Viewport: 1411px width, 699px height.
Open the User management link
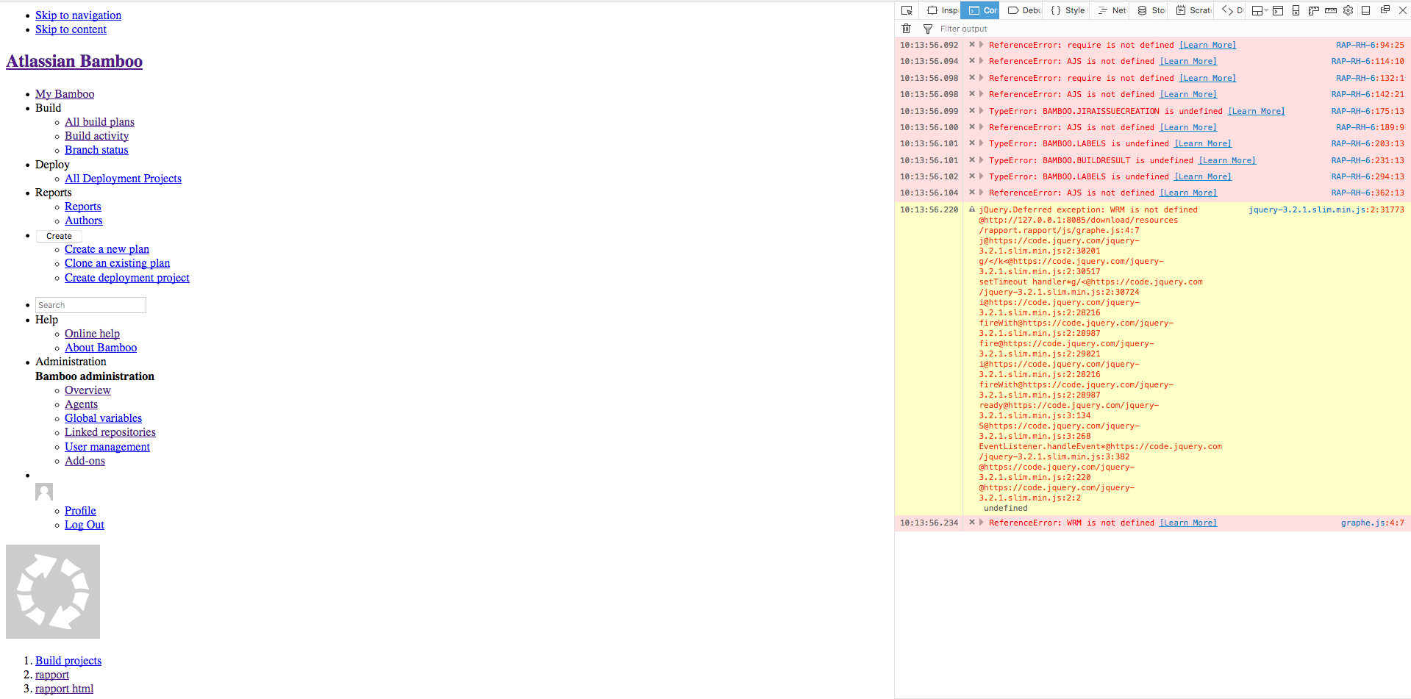coord(107,447)
